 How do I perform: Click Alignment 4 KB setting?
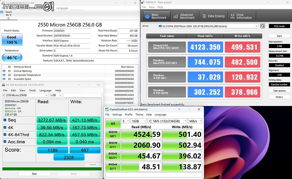[279, 75]
